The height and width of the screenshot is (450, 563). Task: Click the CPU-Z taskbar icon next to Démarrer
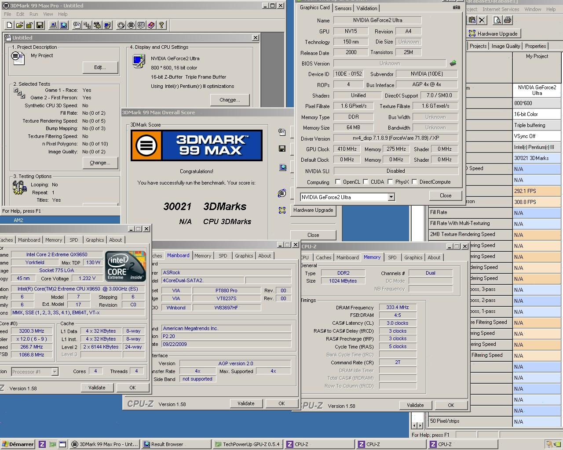(42, 444)
